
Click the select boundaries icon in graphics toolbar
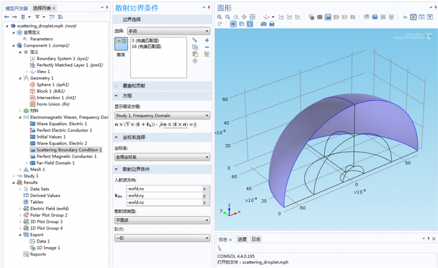pos(328,17)
